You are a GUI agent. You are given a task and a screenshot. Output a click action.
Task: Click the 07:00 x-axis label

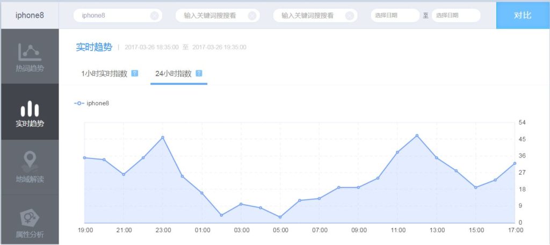320,230
